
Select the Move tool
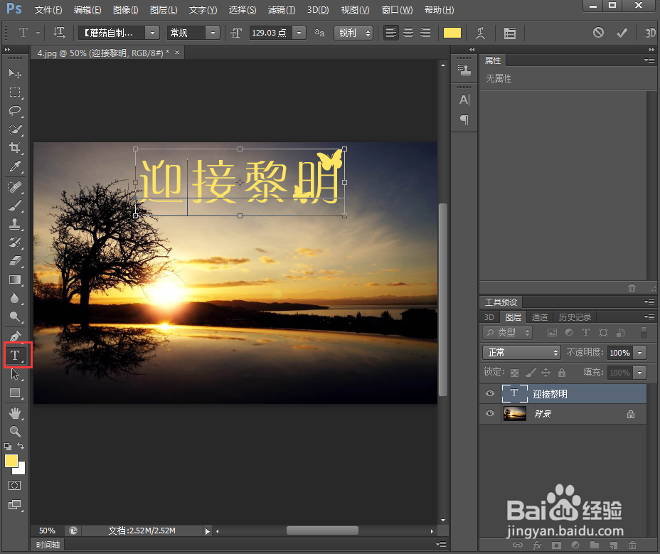coord(16,73)
